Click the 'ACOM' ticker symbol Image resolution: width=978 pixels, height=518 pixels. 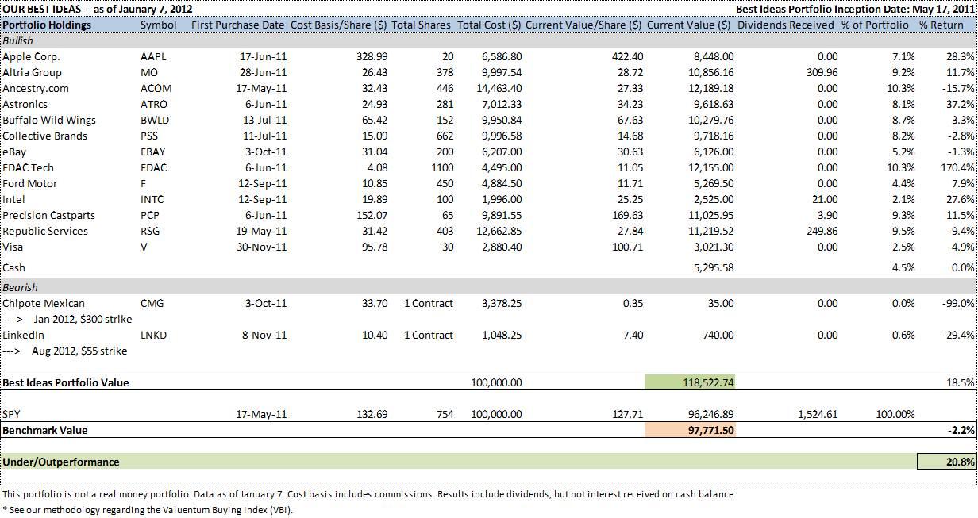156,88
